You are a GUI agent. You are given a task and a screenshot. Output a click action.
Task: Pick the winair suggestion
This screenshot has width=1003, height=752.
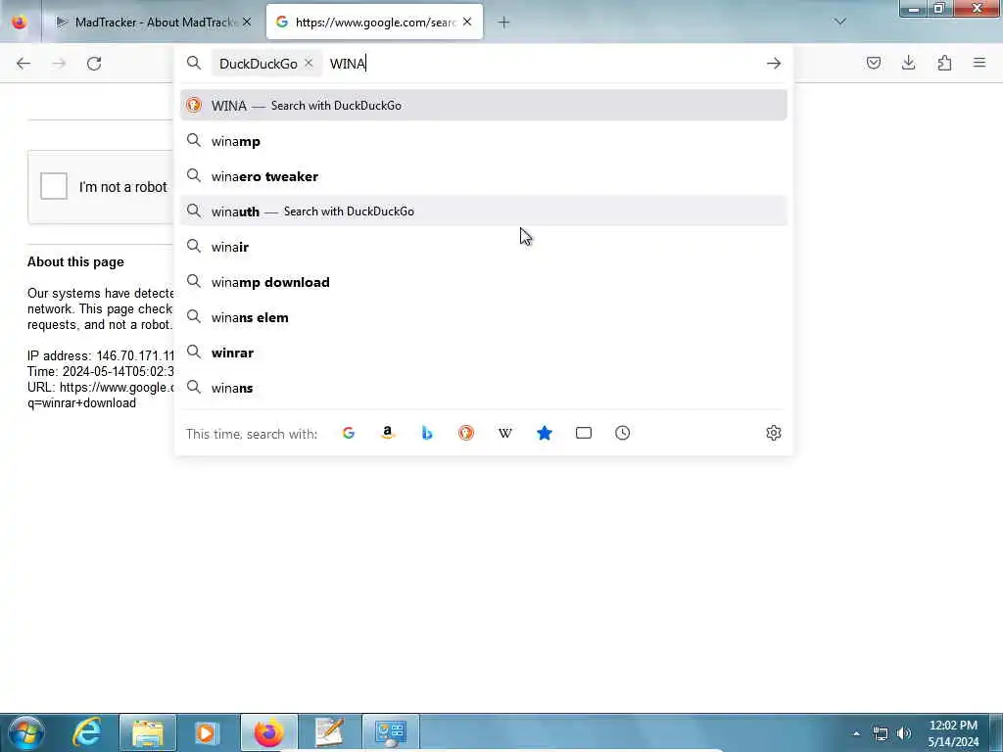point(483,247)
